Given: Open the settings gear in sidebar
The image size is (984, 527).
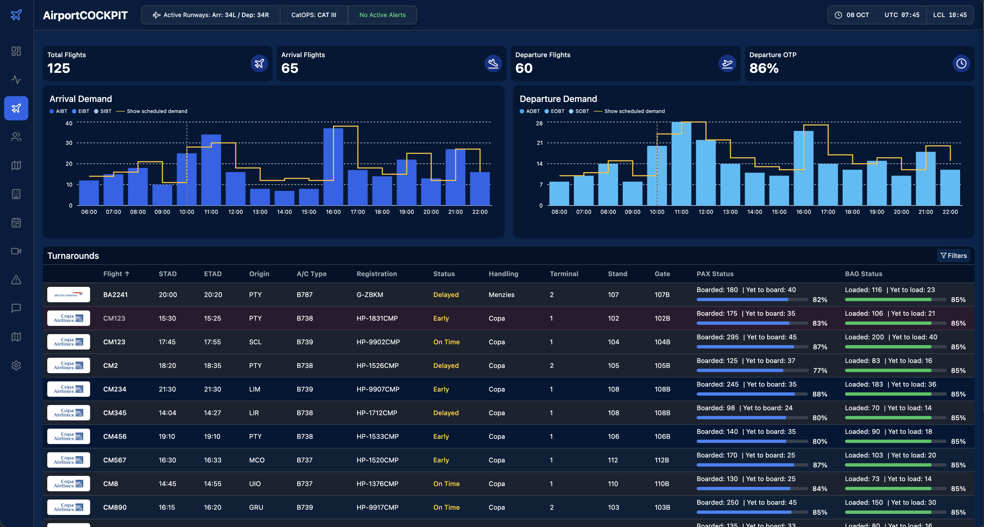Looking at the screenshot, I should pyautogui.click(x=16, y=365).
